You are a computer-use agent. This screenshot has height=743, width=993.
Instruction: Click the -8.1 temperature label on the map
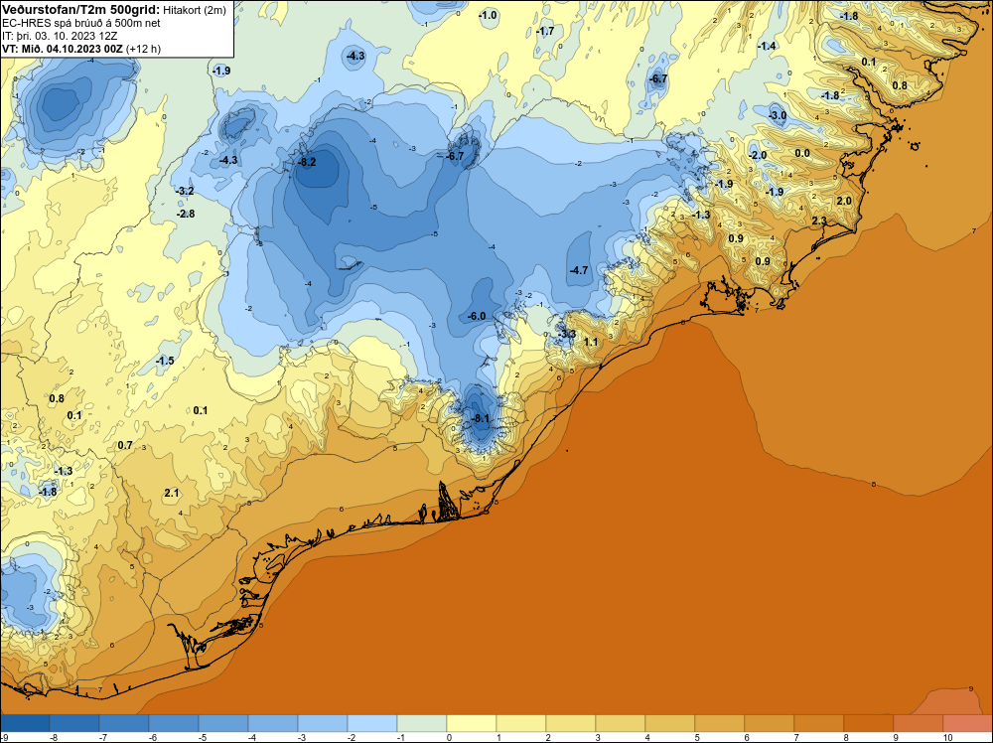[481, 418]
